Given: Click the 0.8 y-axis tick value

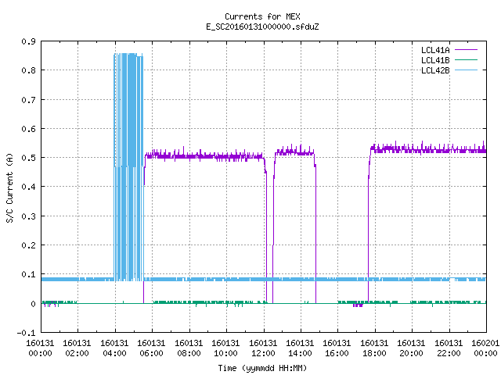Looking at the screenshot, I should pos(28,70).
